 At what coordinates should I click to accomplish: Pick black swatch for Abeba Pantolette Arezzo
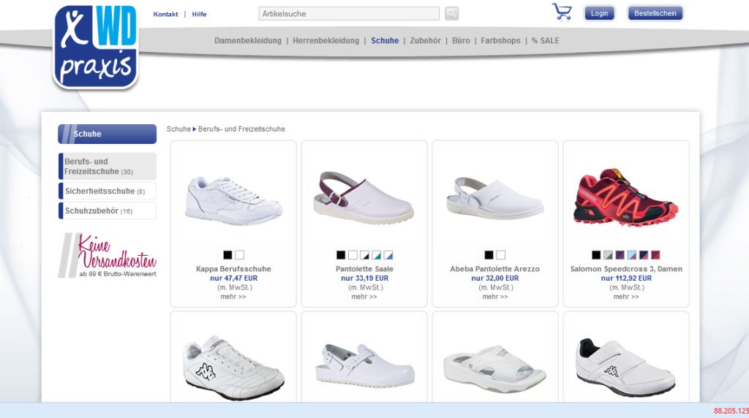(489, 255)
